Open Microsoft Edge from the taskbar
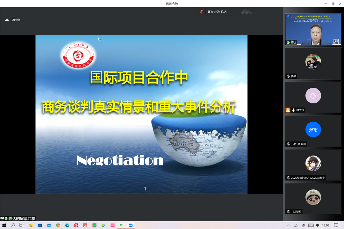The image size is (344, 229). tap(67, 226)
